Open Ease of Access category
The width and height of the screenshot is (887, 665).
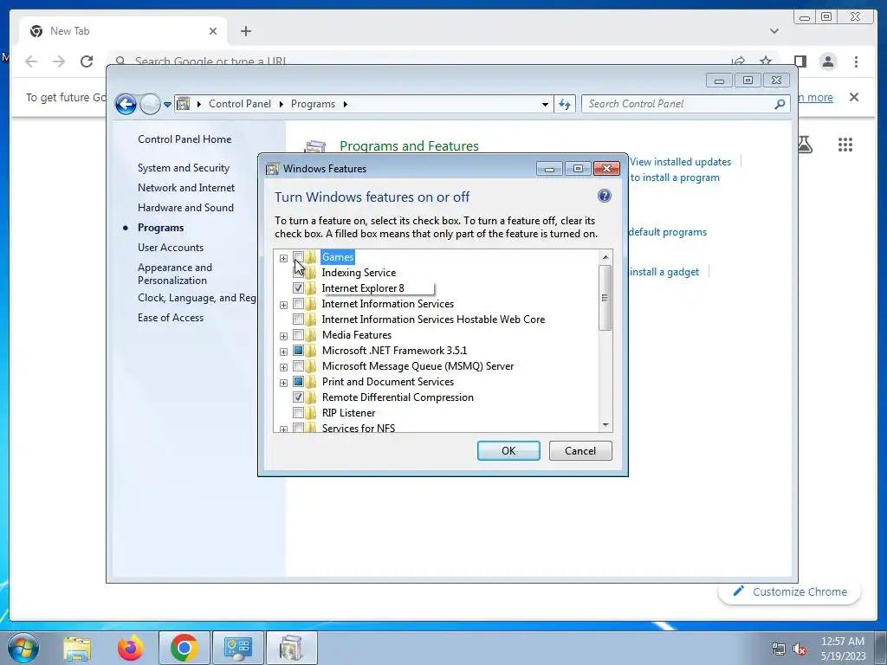point(171,318)
